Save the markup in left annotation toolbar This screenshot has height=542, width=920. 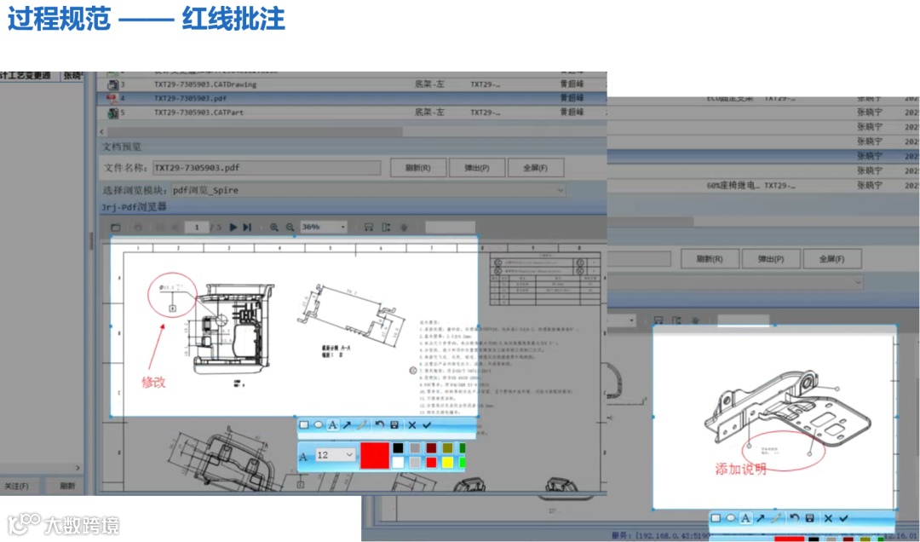[x=394, y=424]
